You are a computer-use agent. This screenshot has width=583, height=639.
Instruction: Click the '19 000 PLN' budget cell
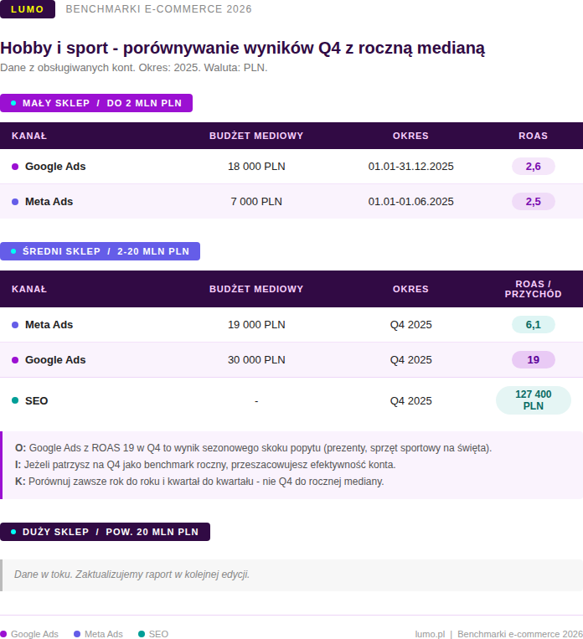256,324
